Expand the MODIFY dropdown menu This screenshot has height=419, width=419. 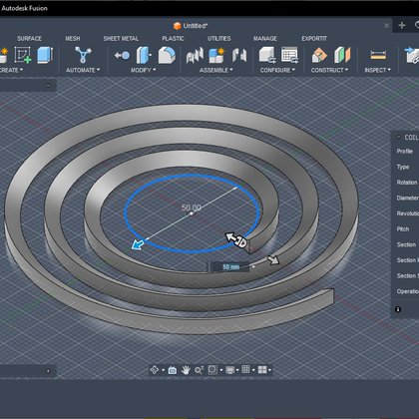point(143,70)
